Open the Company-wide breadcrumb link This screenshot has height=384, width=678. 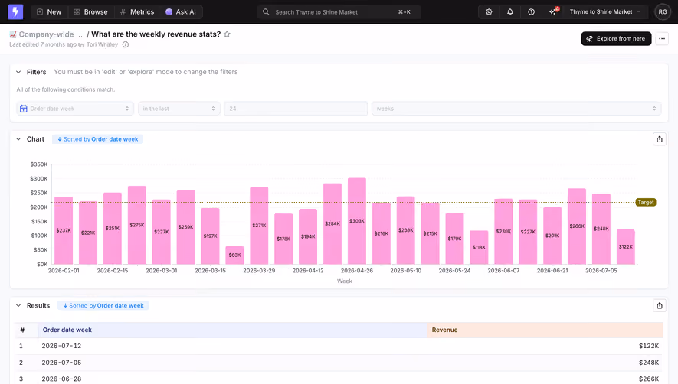46,34
